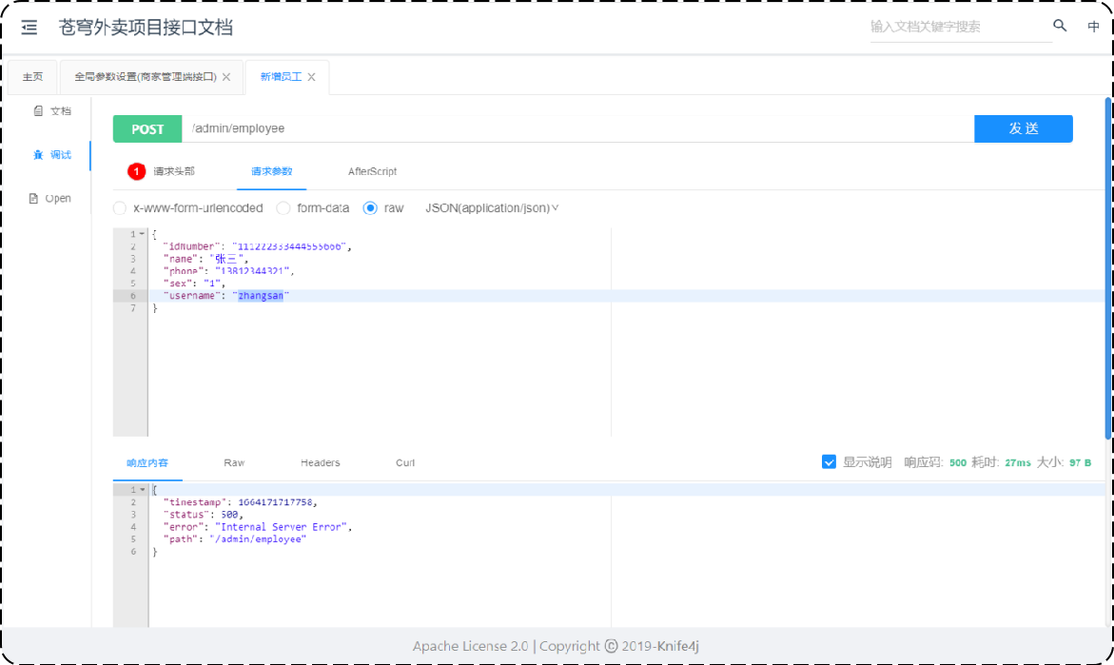Uncheck the 显示说明 checkbox

pos(829,462)
